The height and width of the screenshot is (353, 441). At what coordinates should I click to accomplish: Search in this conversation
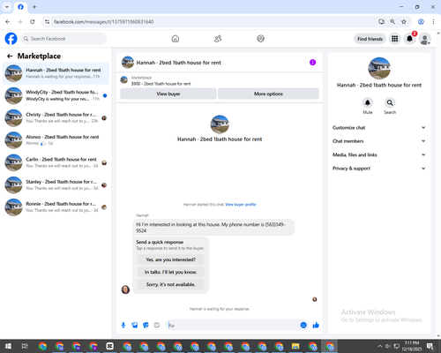[x=390, y=102]
